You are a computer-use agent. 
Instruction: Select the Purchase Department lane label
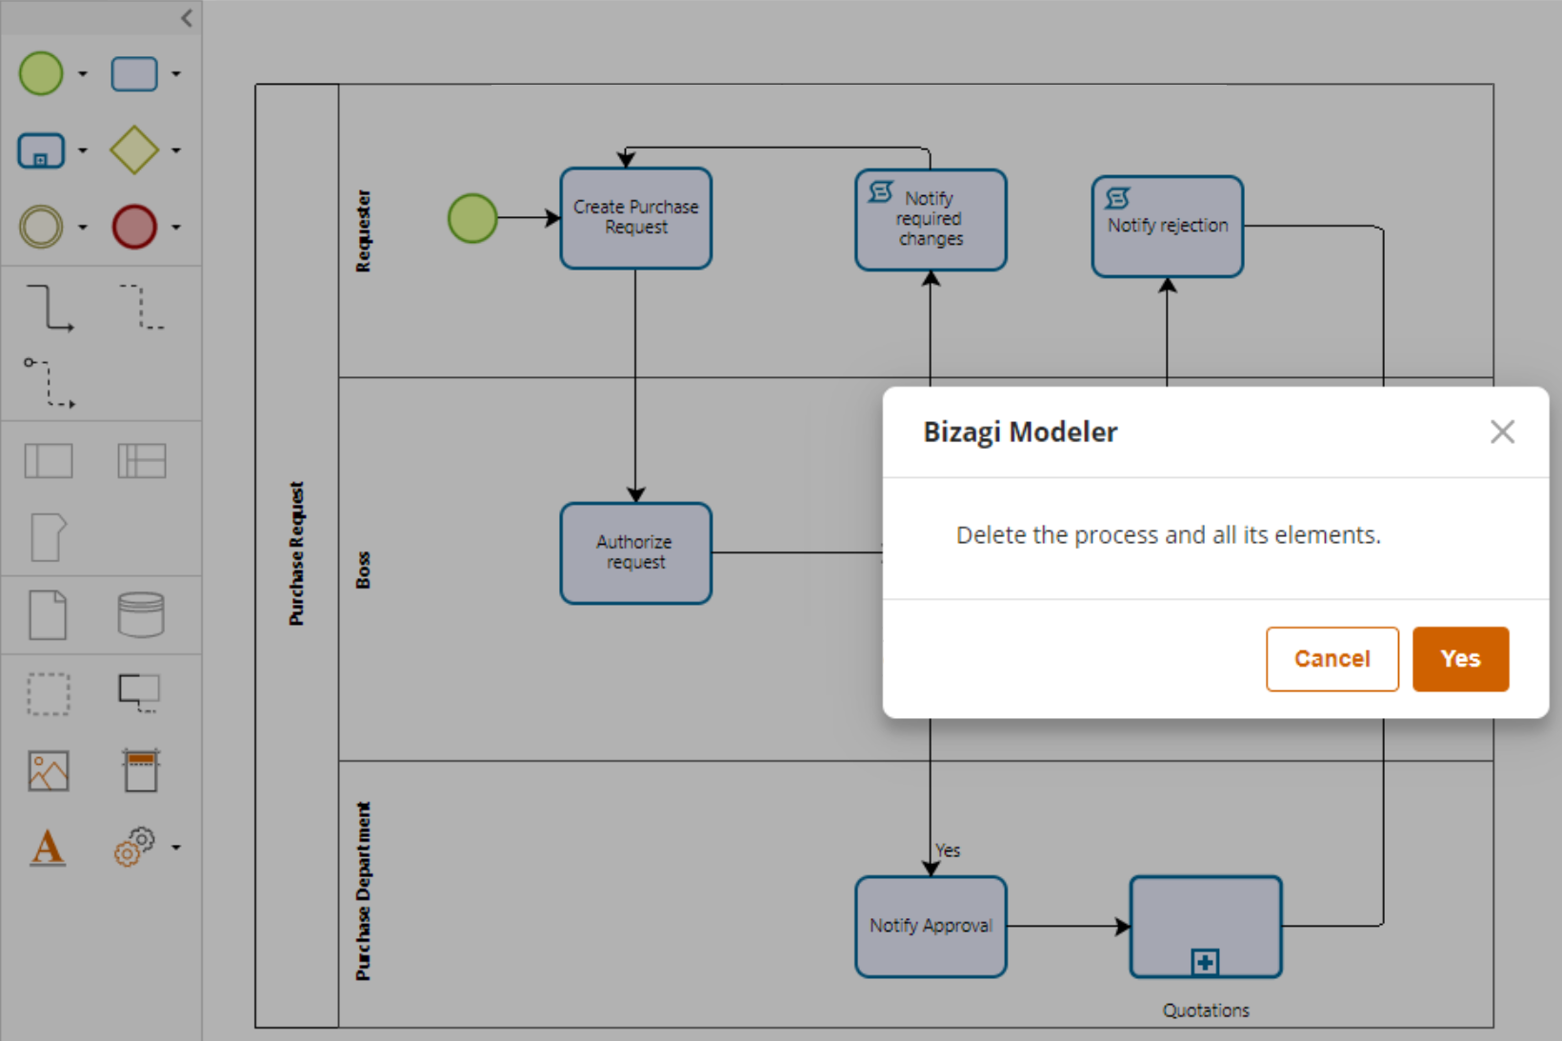(x=363, y=891)
